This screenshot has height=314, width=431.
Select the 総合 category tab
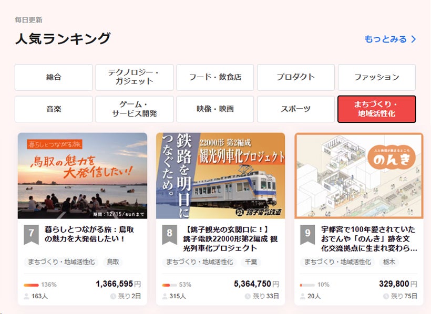[x=54, y=77]
